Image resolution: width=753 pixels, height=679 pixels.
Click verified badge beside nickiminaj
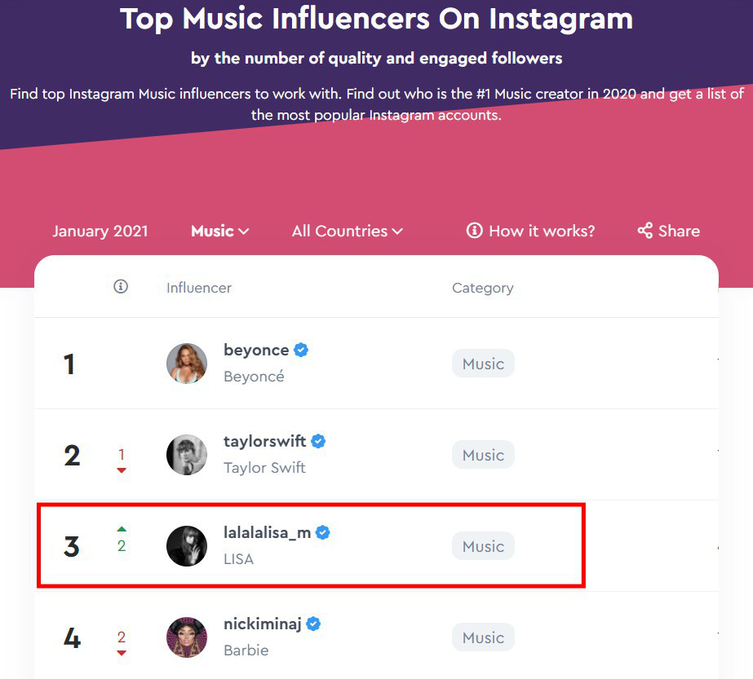point(313,624)
